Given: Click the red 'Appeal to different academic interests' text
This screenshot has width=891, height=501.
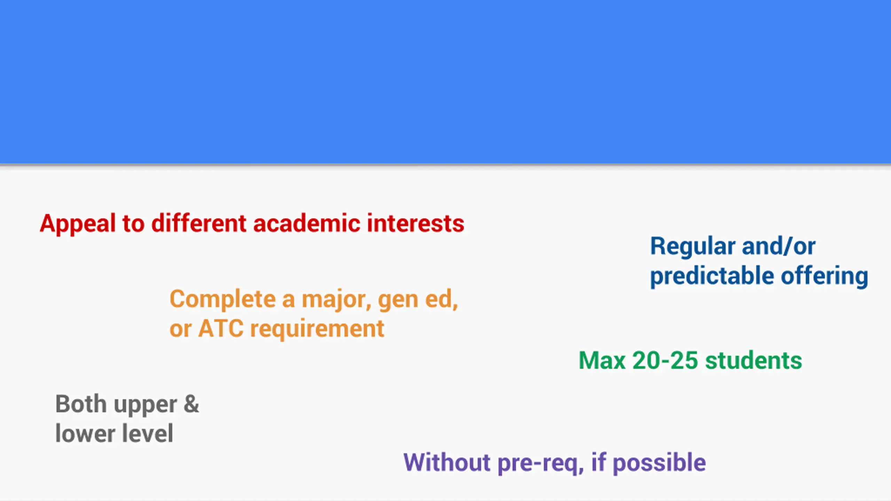Looking at the screenshot, I should tap(252, 224).
